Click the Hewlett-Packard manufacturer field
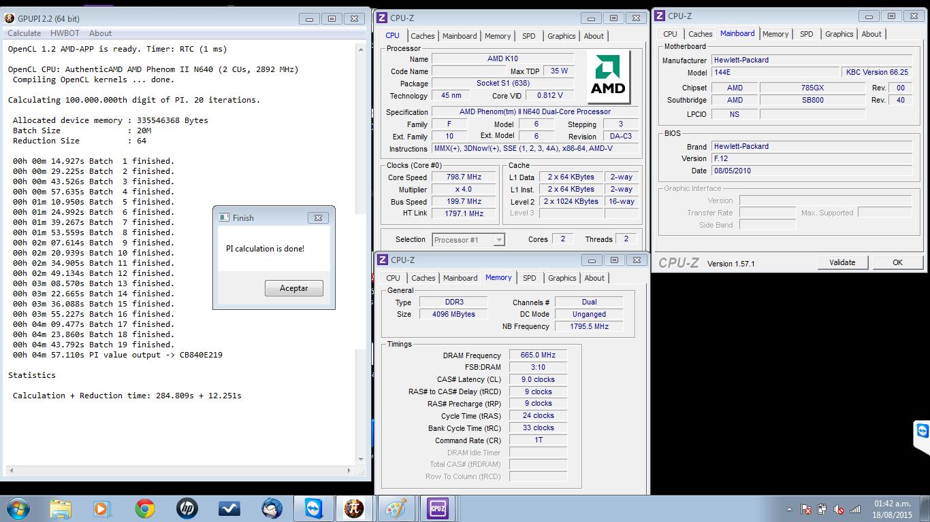This screenshot has width=930, height=522. tap(812, 60)
